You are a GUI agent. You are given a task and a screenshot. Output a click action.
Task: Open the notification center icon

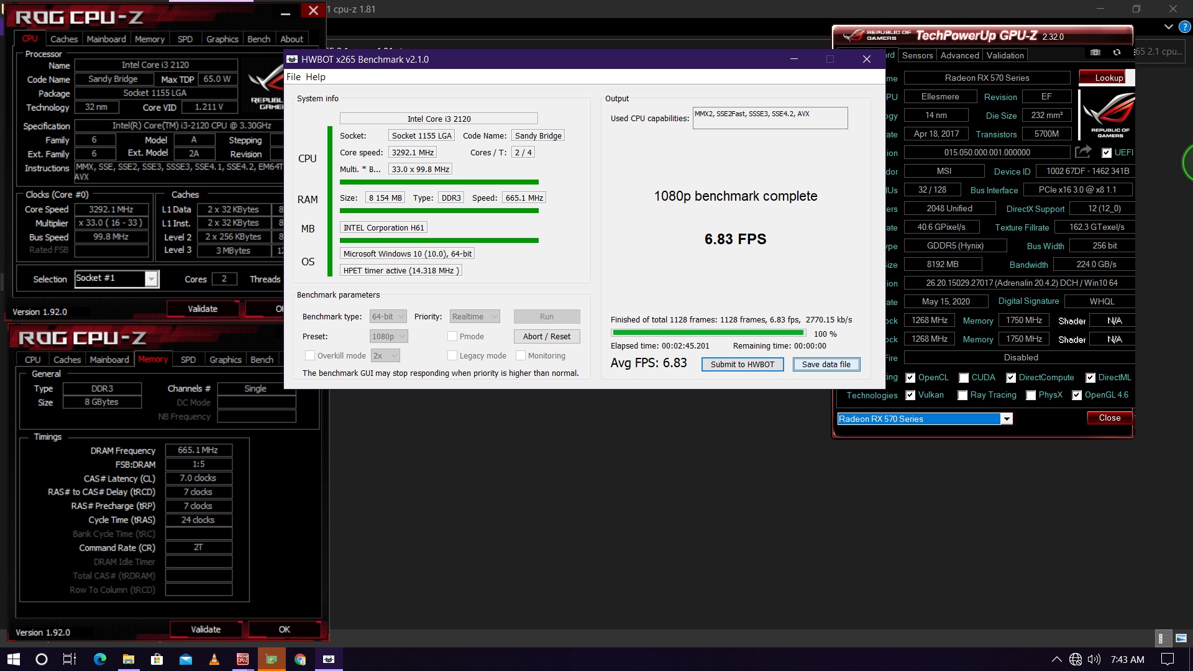(1168, 659)
